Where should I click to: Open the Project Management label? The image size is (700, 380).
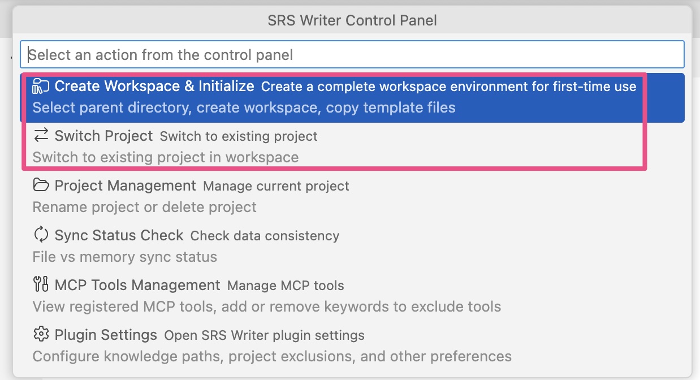click(x=125, y=186)
